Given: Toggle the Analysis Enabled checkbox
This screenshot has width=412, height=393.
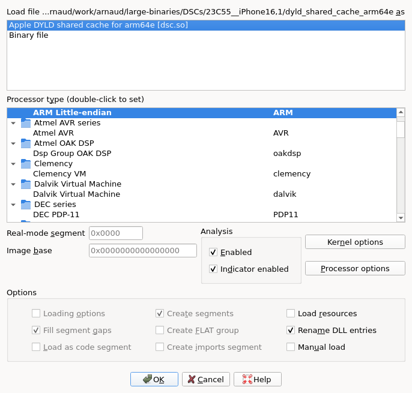Looking at the screenshot, I should coord(213,252).
